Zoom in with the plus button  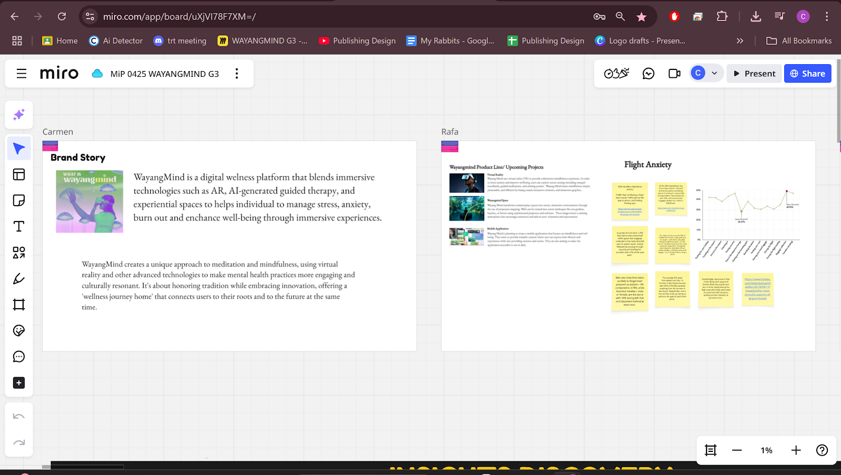pyautogui.click(x=796, y=450)
